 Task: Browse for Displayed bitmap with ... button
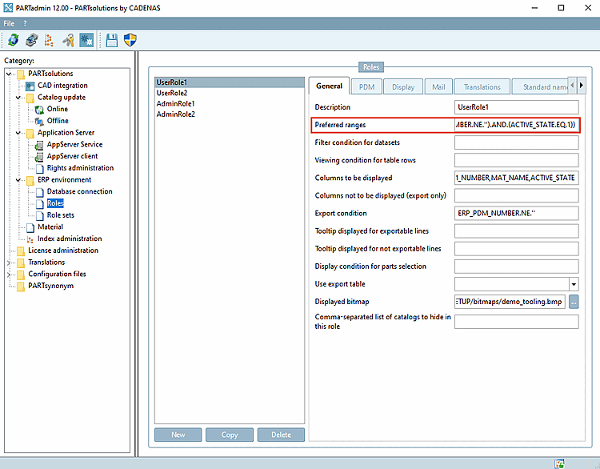[574, 302]
